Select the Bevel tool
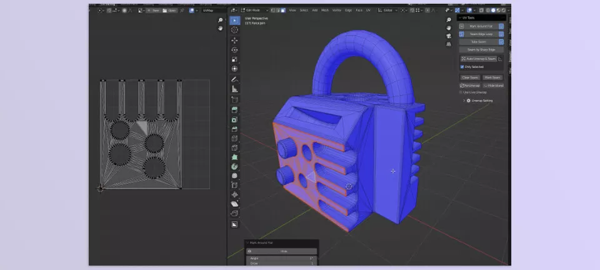600x270 pixels. (234, 129)
